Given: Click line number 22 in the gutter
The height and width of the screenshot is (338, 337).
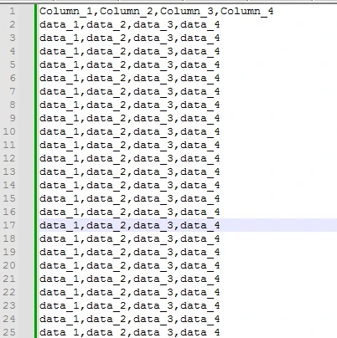Looking at the screenshot, I should coord(9,292).
